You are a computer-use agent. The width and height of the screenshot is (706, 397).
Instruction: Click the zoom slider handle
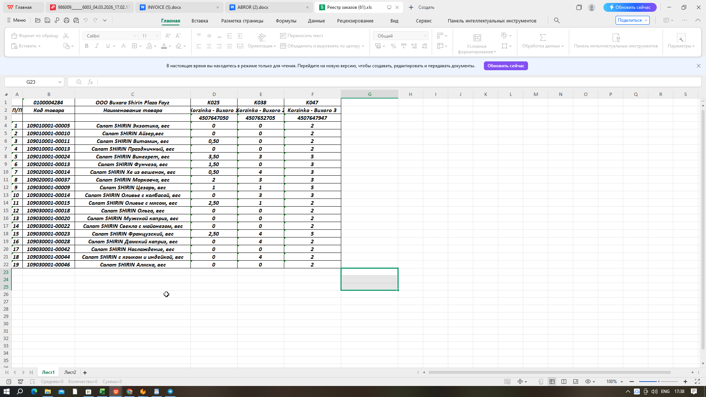click(x=659, y=382)
